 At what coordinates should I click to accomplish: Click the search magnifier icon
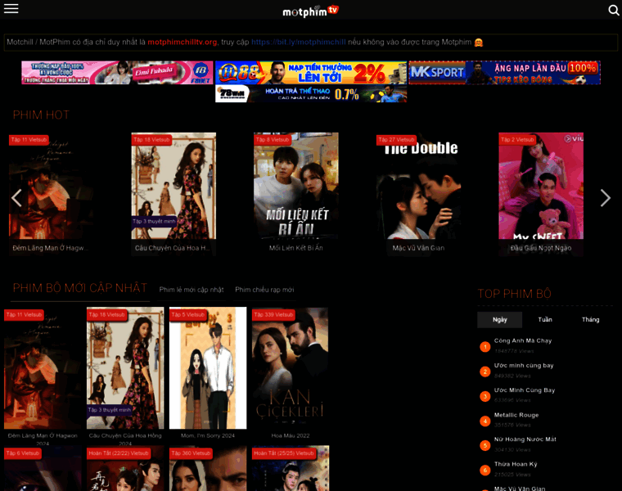(614, 10)
